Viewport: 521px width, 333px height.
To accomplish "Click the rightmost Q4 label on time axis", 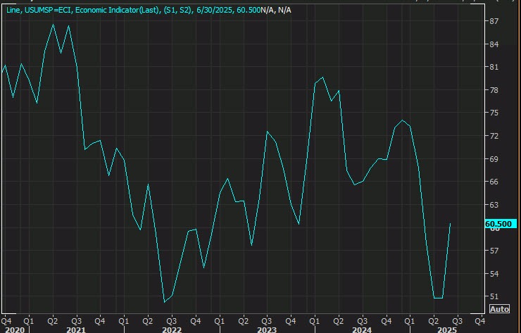I will pos(479,319).
